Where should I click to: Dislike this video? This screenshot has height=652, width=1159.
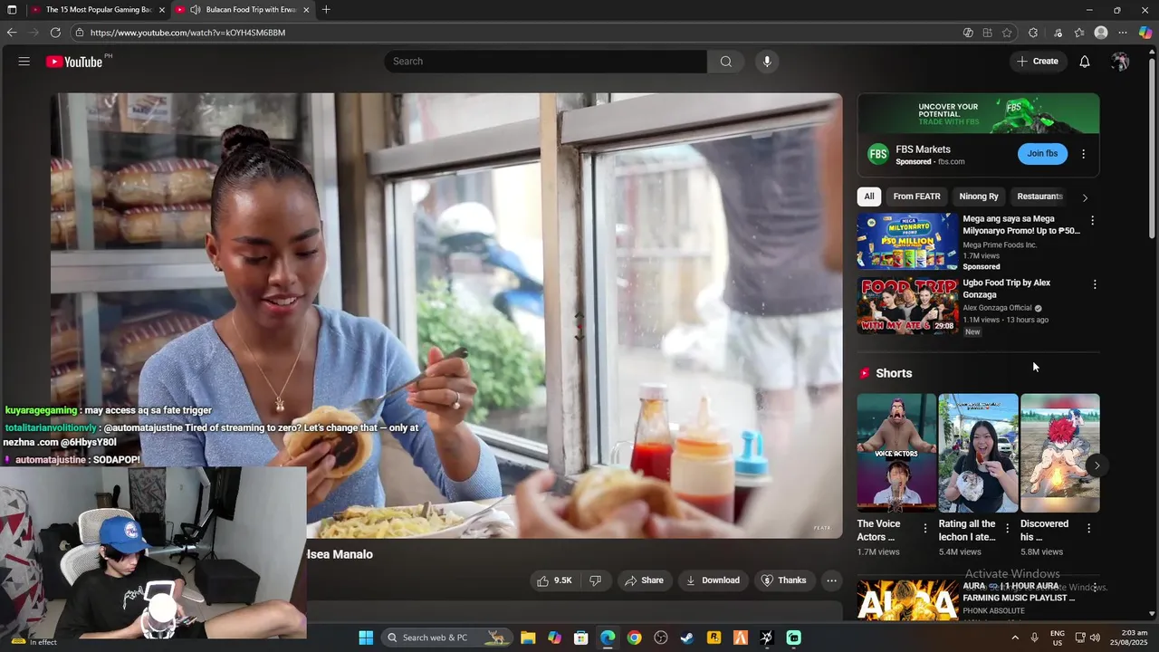tap(596, 580)
